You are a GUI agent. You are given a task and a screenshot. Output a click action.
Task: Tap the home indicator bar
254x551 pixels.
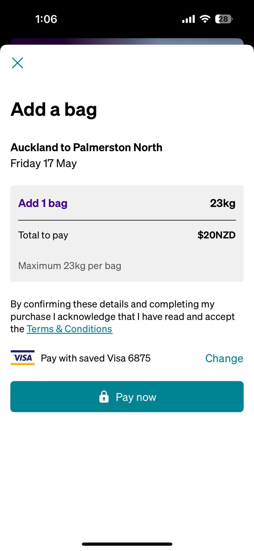[127, 544]
